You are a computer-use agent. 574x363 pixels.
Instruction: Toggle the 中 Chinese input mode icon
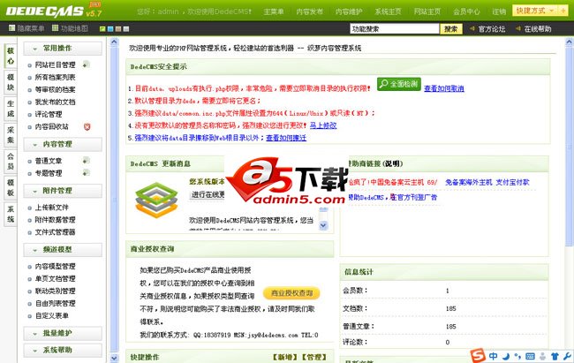[493, 356]
